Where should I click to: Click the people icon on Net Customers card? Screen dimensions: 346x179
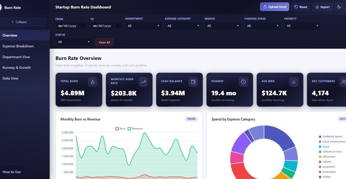click(343, 82)
